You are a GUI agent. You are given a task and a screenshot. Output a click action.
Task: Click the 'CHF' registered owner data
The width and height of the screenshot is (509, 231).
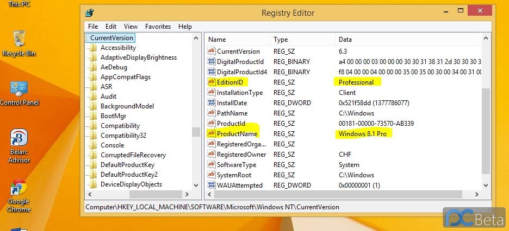point(345,155)
